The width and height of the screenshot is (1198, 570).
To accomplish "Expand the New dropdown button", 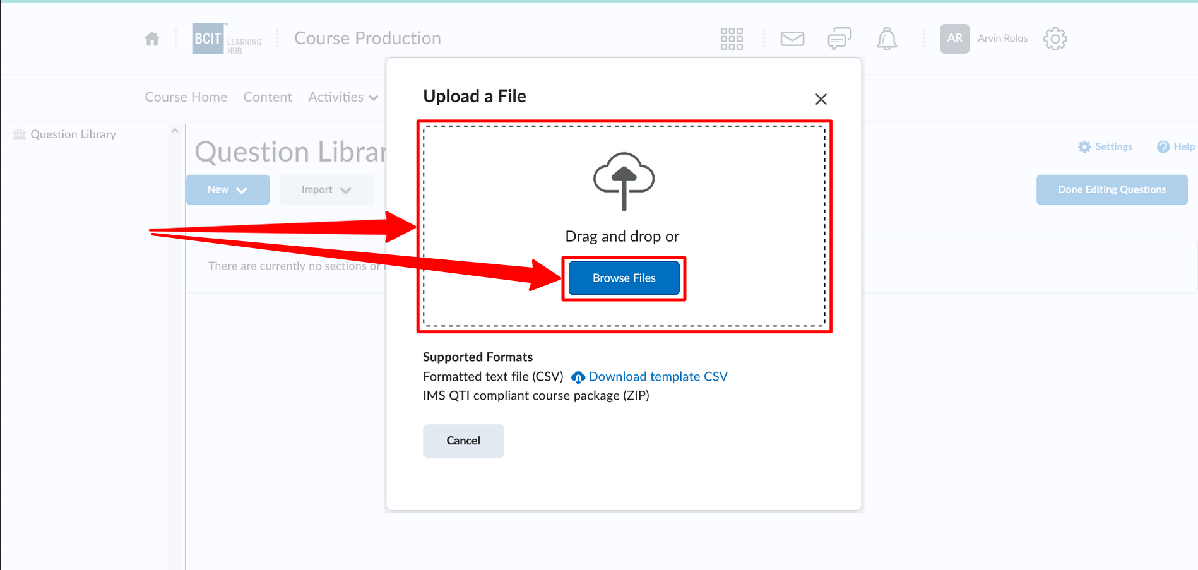I will [227, 190].
